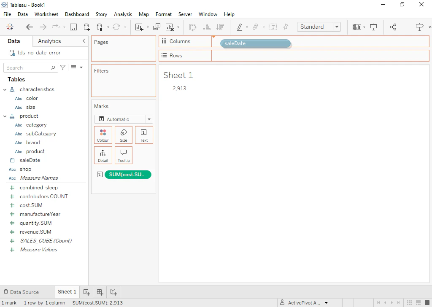Open the highlight dropdown arrow
Screen dimensions: 432x307
247,27
